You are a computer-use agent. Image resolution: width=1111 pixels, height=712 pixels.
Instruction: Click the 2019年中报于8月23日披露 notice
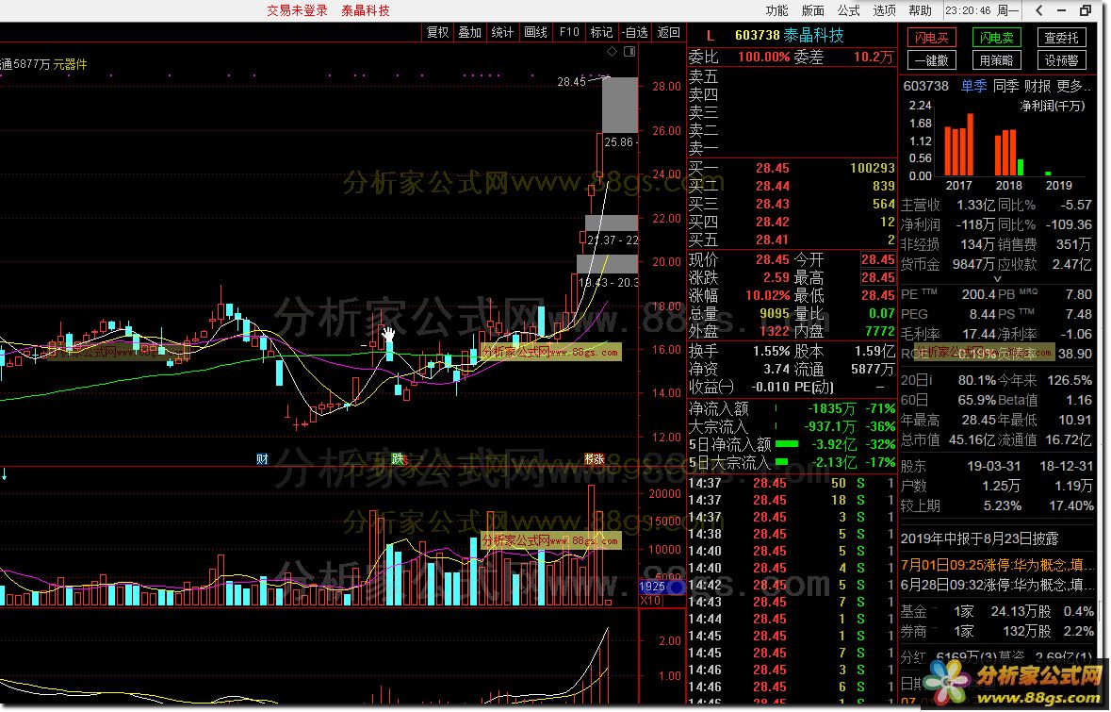point(979,539)
